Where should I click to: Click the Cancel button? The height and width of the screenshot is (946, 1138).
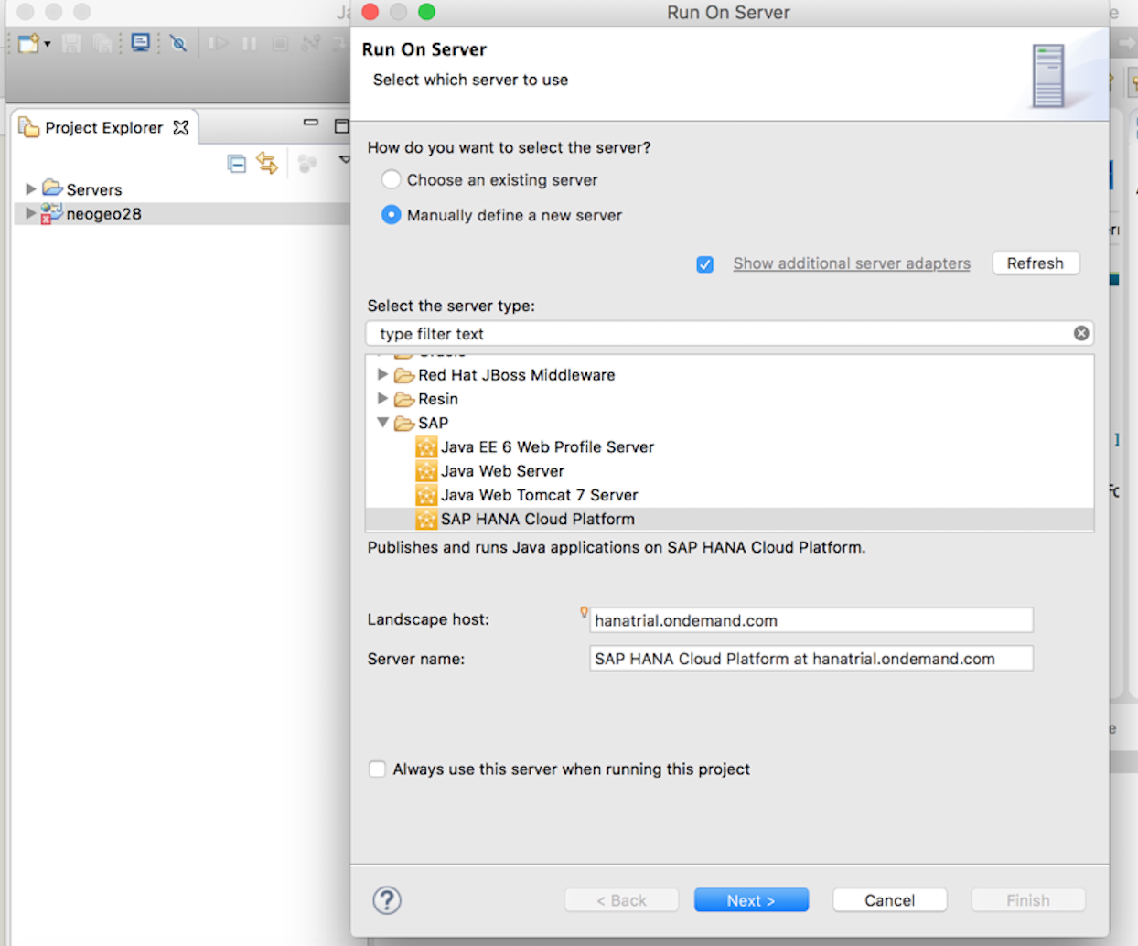click(x=889, y=900)
